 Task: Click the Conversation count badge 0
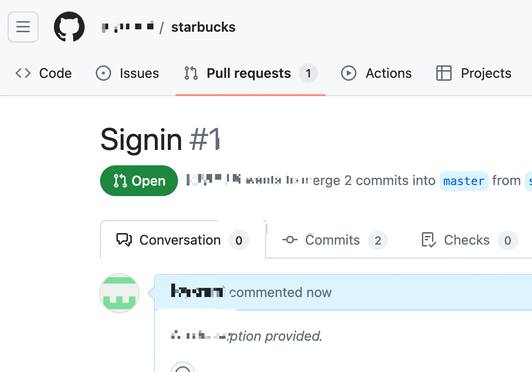239,240
